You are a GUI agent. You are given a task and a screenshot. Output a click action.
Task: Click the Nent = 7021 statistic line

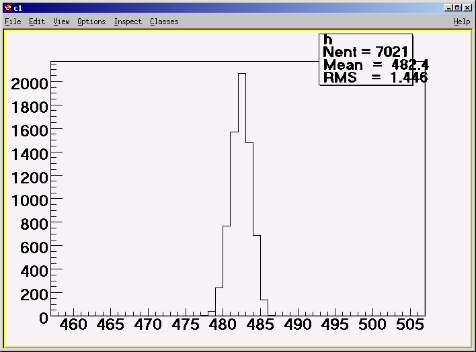coord(366,52)
